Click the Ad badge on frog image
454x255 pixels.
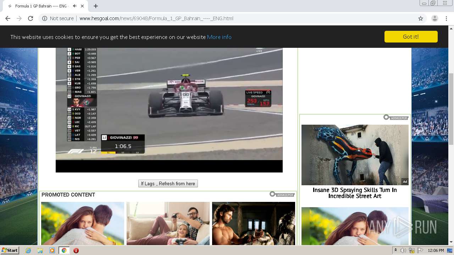(x=405, y=182)
